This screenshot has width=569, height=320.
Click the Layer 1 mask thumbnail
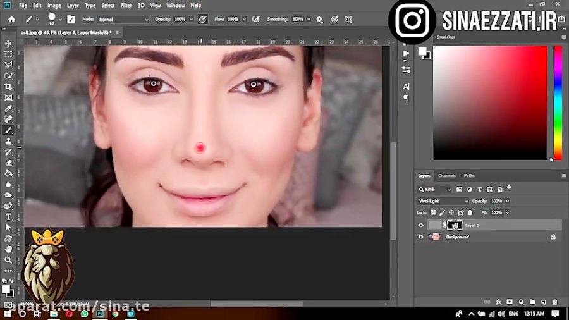(454, 225)
